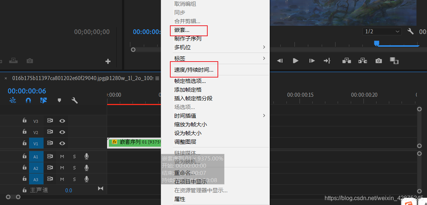The width and height of the screenshot is (427, 205).
Task: Choose 速度/持续时间... from context menu
Action: point(194,70)
